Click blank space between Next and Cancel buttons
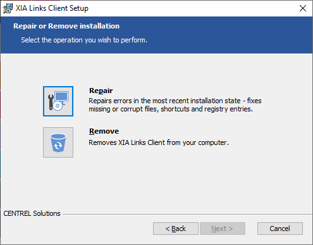The height and width of the screenshot is (245, 313). point(251,229)
